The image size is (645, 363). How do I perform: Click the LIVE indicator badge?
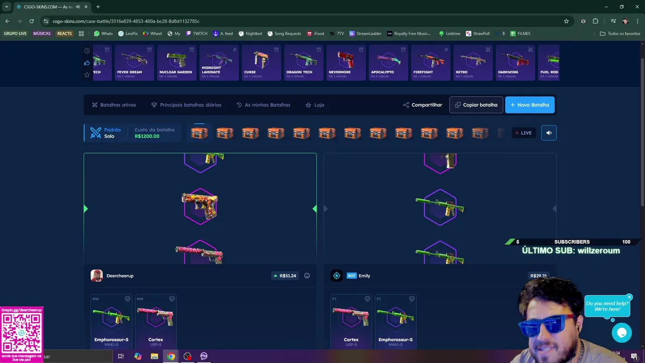coord(524,133)
